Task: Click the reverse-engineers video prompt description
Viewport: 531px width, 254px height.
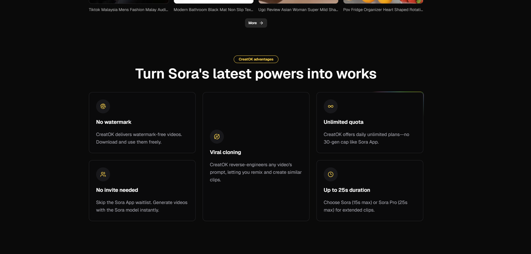Action: tap(256, 172)
